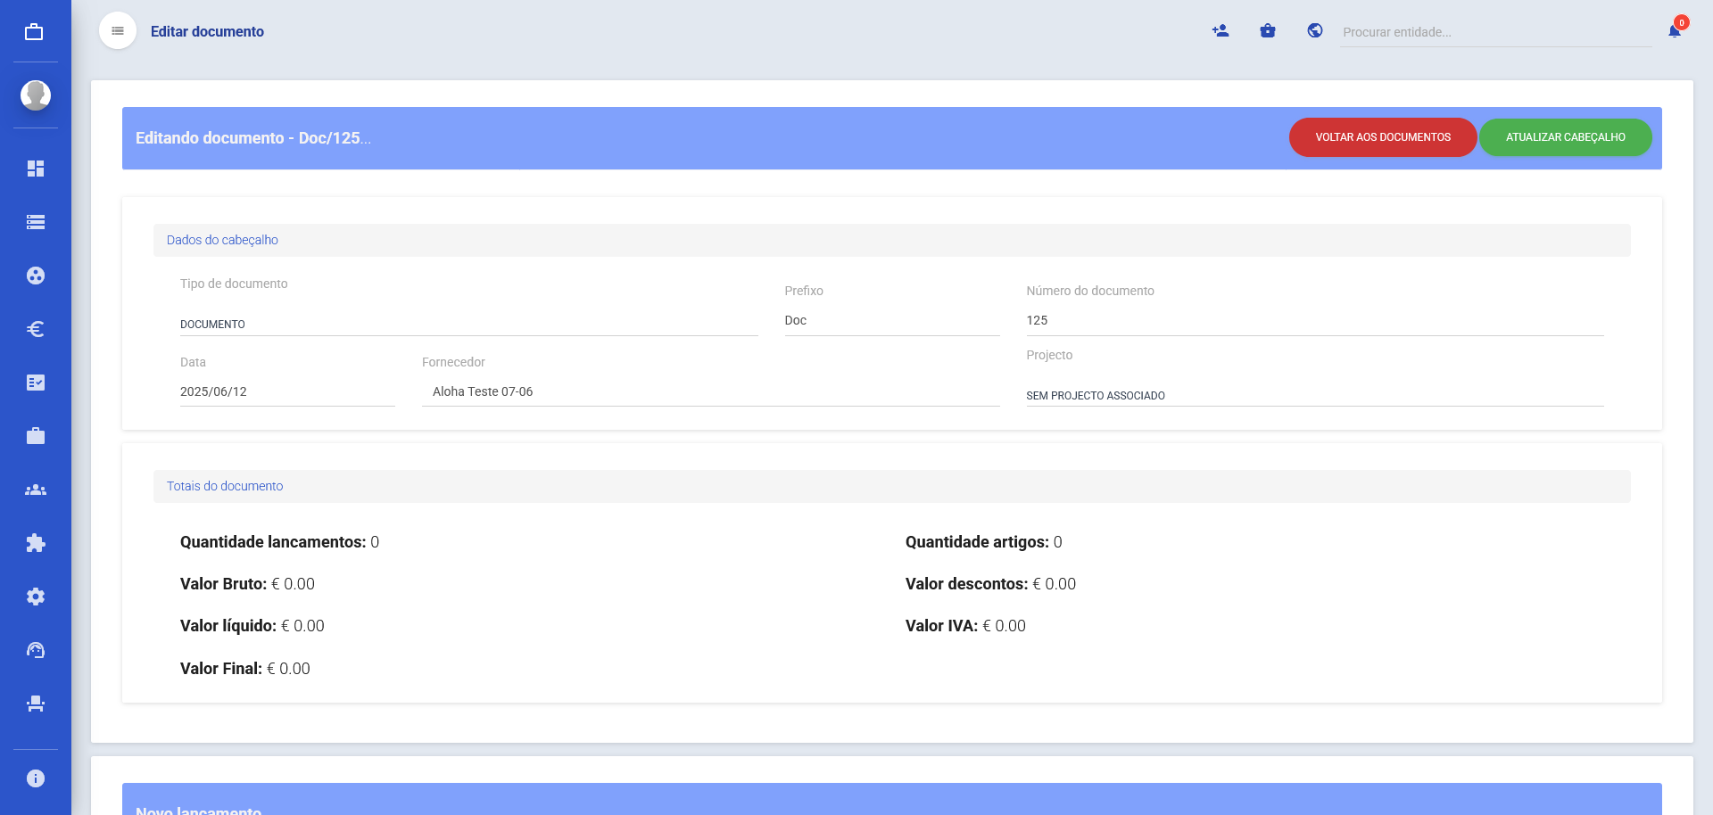The image size is (1713, 815).
Task: Click the globe icon in top bar
Action: click(x=1315, y=31)
